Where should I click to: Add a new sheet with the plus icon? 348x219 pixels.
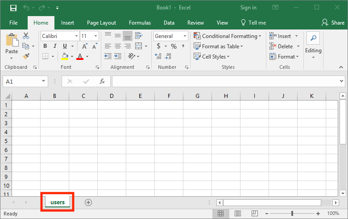click(88, 202)
